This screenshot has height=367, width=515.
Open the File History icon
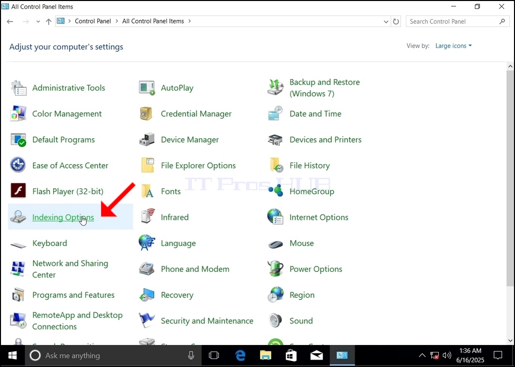coord(277,165)
